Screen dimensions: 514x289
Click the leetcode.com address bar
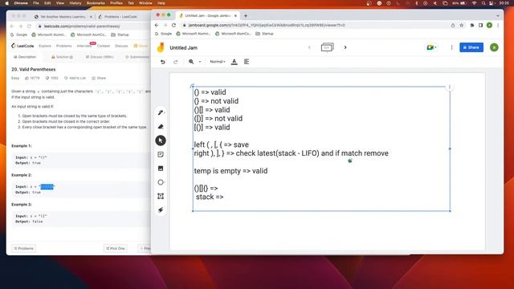82,26
